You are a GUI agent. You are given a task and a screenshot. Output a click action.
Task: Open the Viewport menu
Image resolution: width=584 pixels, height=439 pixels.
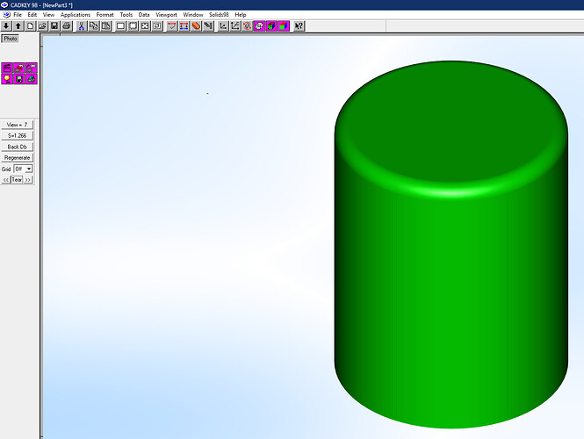pyautogui.click(x=166, y=15)
